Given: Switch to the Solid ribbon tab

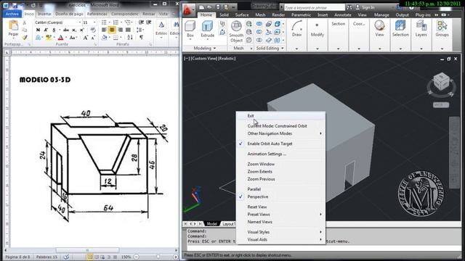Looking at the screenshot, I should pos(224,14).
